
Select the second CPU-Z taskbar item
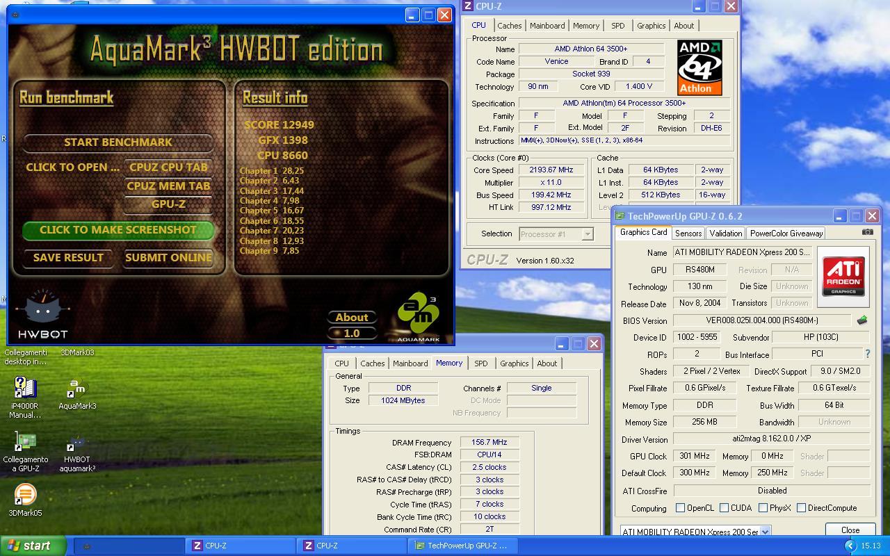coord(353,546)
